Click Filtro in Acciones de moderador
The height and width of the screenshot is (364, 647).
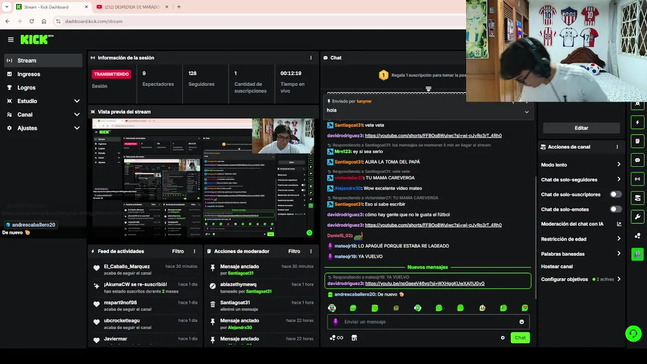pyautogui.click(x=294, y=251)
